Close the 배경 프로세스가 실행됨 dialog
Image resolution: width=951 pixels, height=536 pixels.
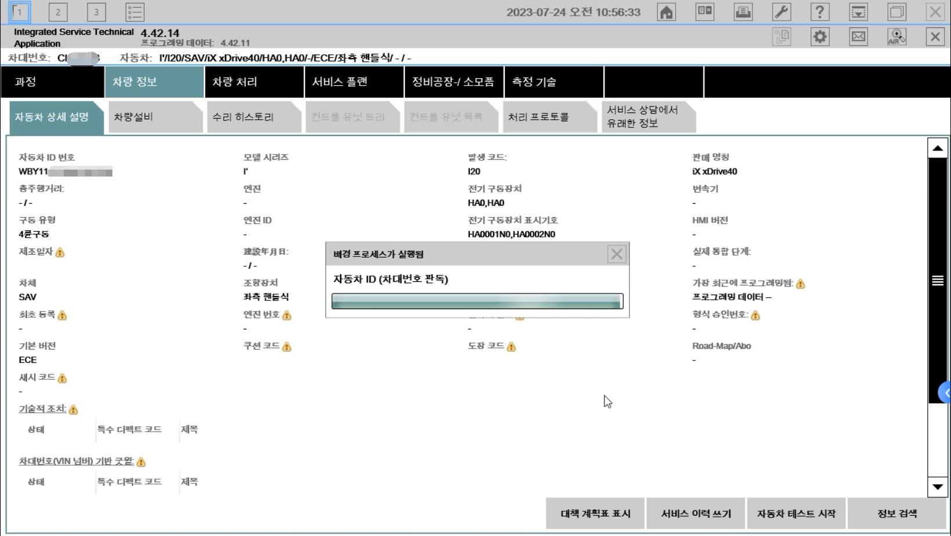point(617,254)
